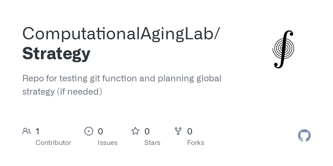This screenshot has width=333, height=166.
Task: Click the GitHub octocat logo
Action: 304,136
